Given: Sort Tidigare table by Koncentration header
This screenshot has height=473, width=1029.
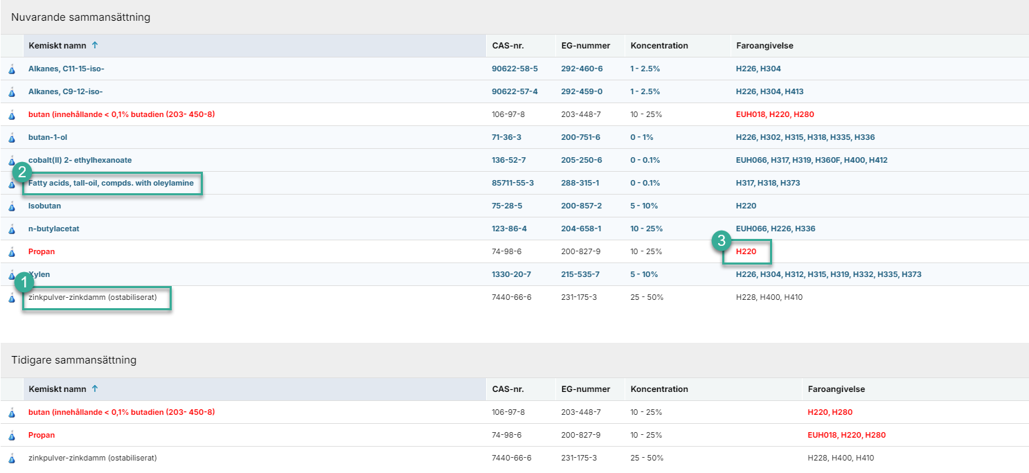Looking at the screenshot, I should 659,389.
